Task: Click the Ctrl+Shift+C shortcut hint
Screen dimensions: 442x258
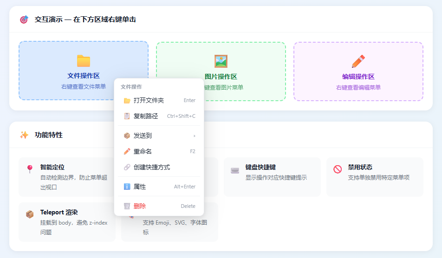Action: (181, 116)
